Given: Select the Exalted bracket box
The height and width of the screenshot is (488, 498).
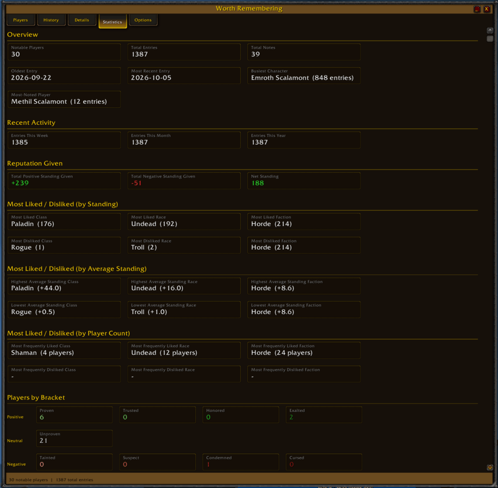Looking at the screenshot, I should tap(323, 415).
